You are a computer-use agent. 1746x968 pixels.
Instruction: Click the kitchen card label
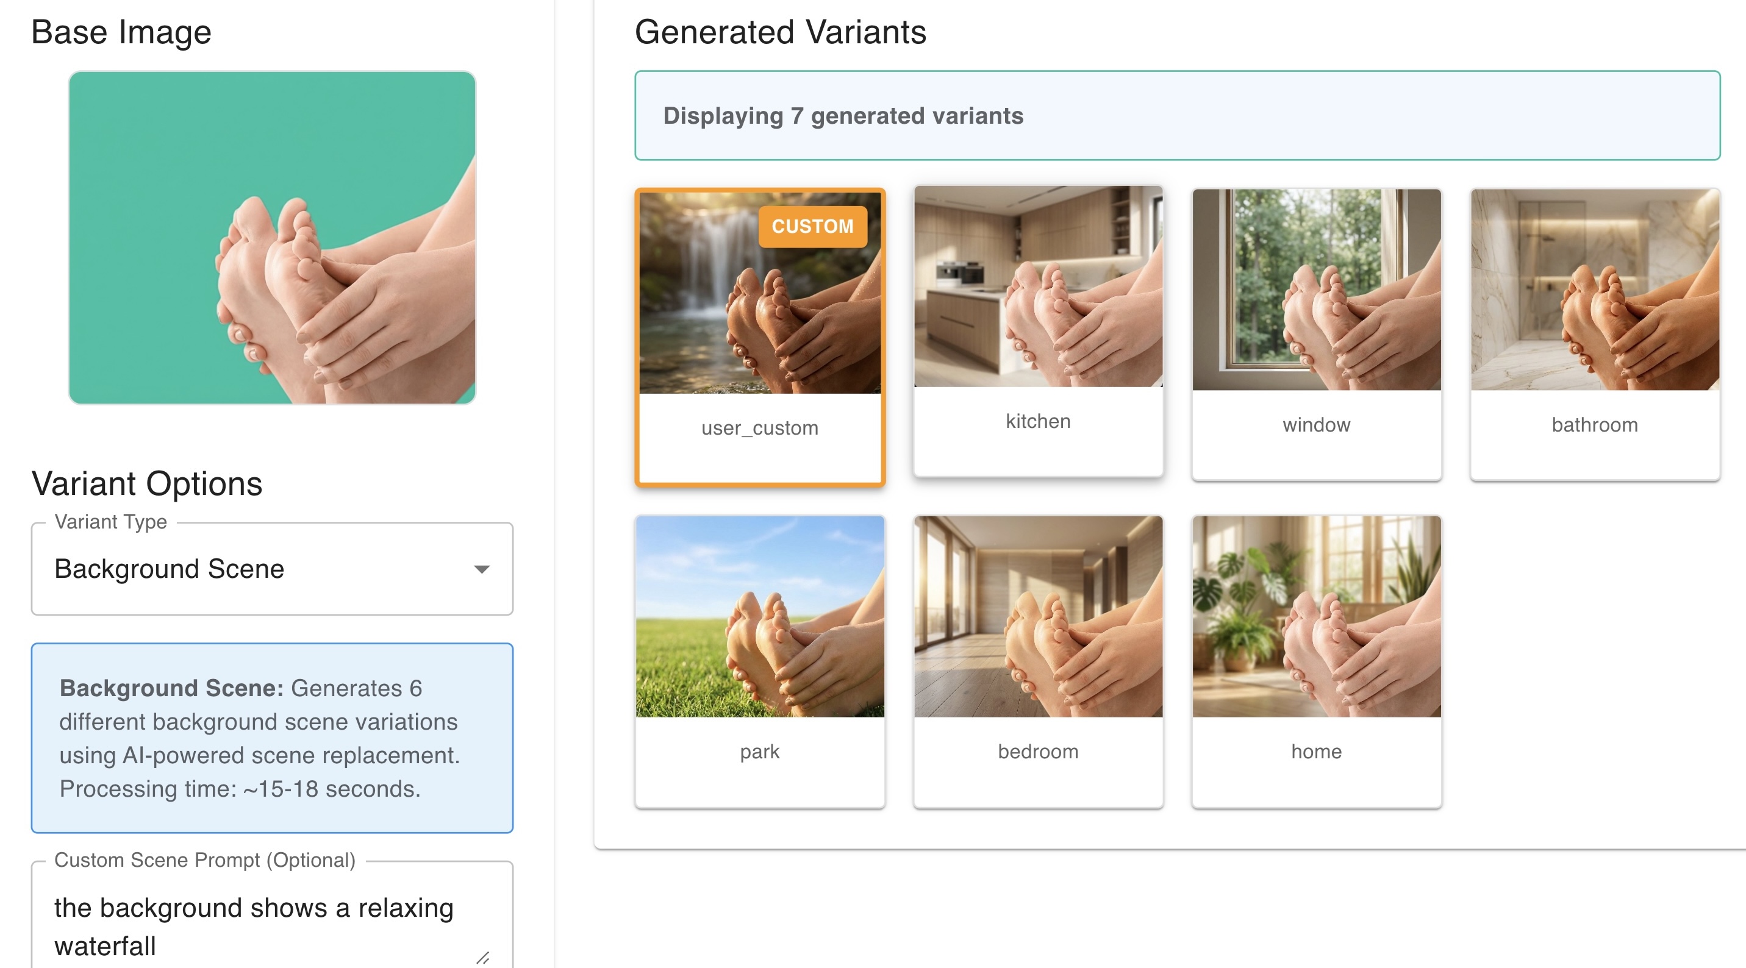click(1038, 421)
